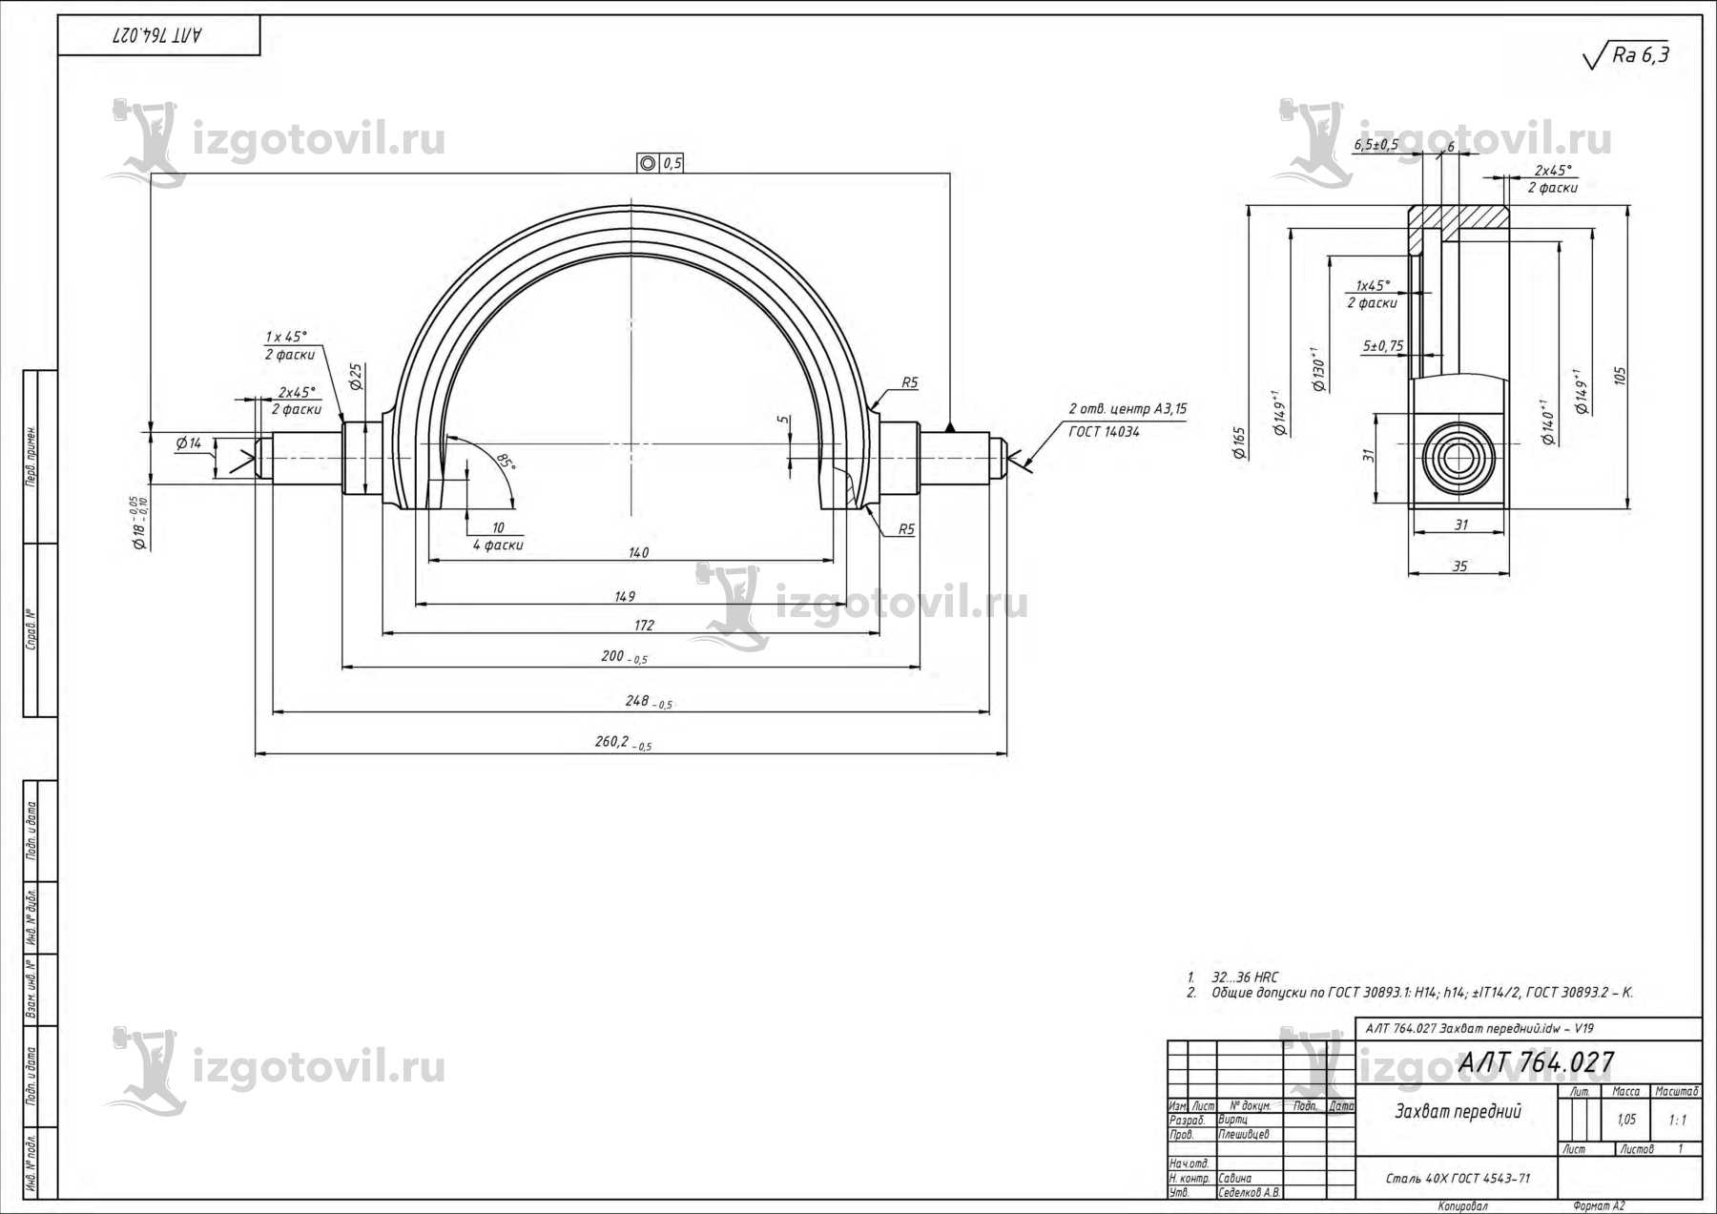Screen dimensions: 1717x1214
Task: Select the Масса column header
Action: [x=1626, y=1091]
